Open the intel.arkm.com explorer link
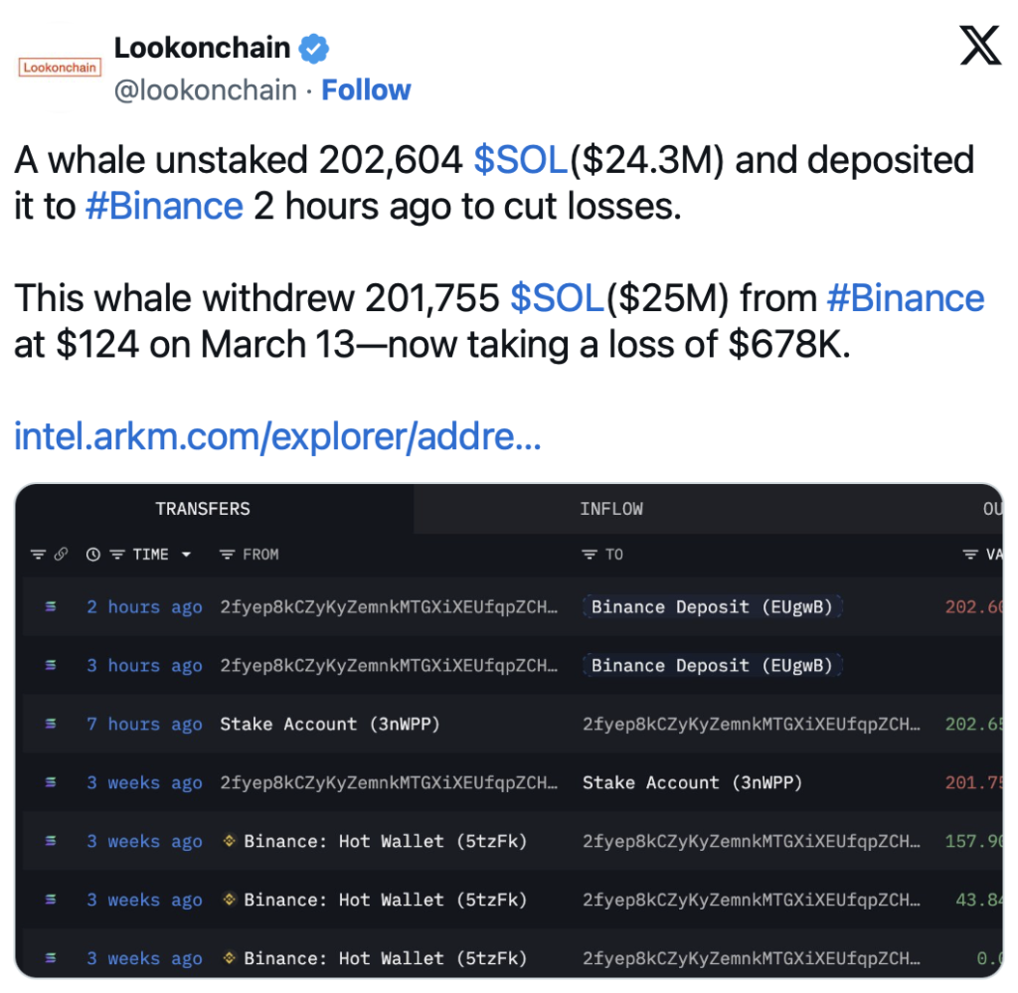The width and height of the screenshot is (1018, 993). coord(277,436)
